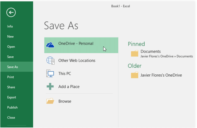This screenshot has width=197, height=128.
Task: Click the Other Web Locations globe icon
Action: 50,61
